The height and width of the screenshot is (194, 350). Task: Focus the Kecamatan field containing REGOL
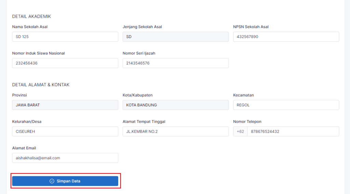tap(286, 105)
